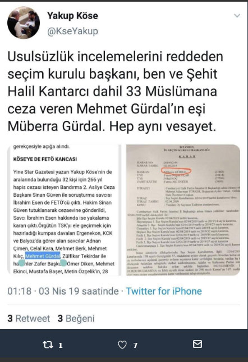This screenshot has height=362, width=248.
Task: Open the news article image thumbnail
Action: [x=65, y=210]
